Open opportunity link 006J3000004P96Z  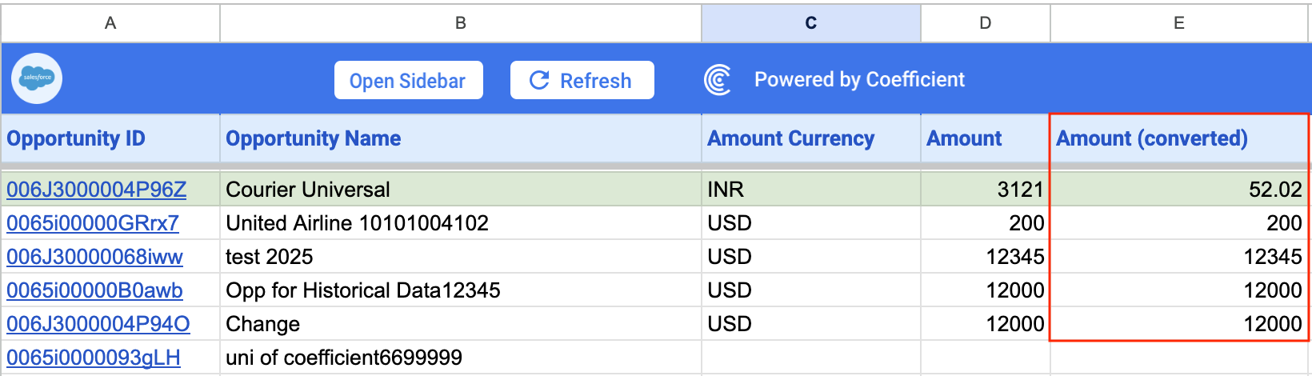[x=96, y=190]
